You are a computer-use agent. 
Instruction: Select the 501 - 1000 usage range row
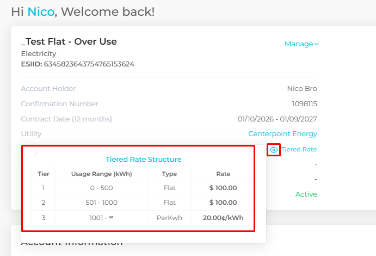pos(101,203)
